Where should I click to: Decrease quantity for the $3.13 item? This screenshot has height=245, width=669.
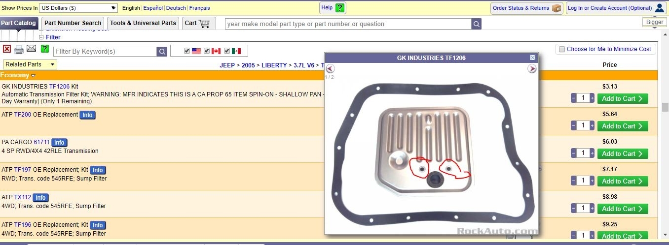click(573, 98)
